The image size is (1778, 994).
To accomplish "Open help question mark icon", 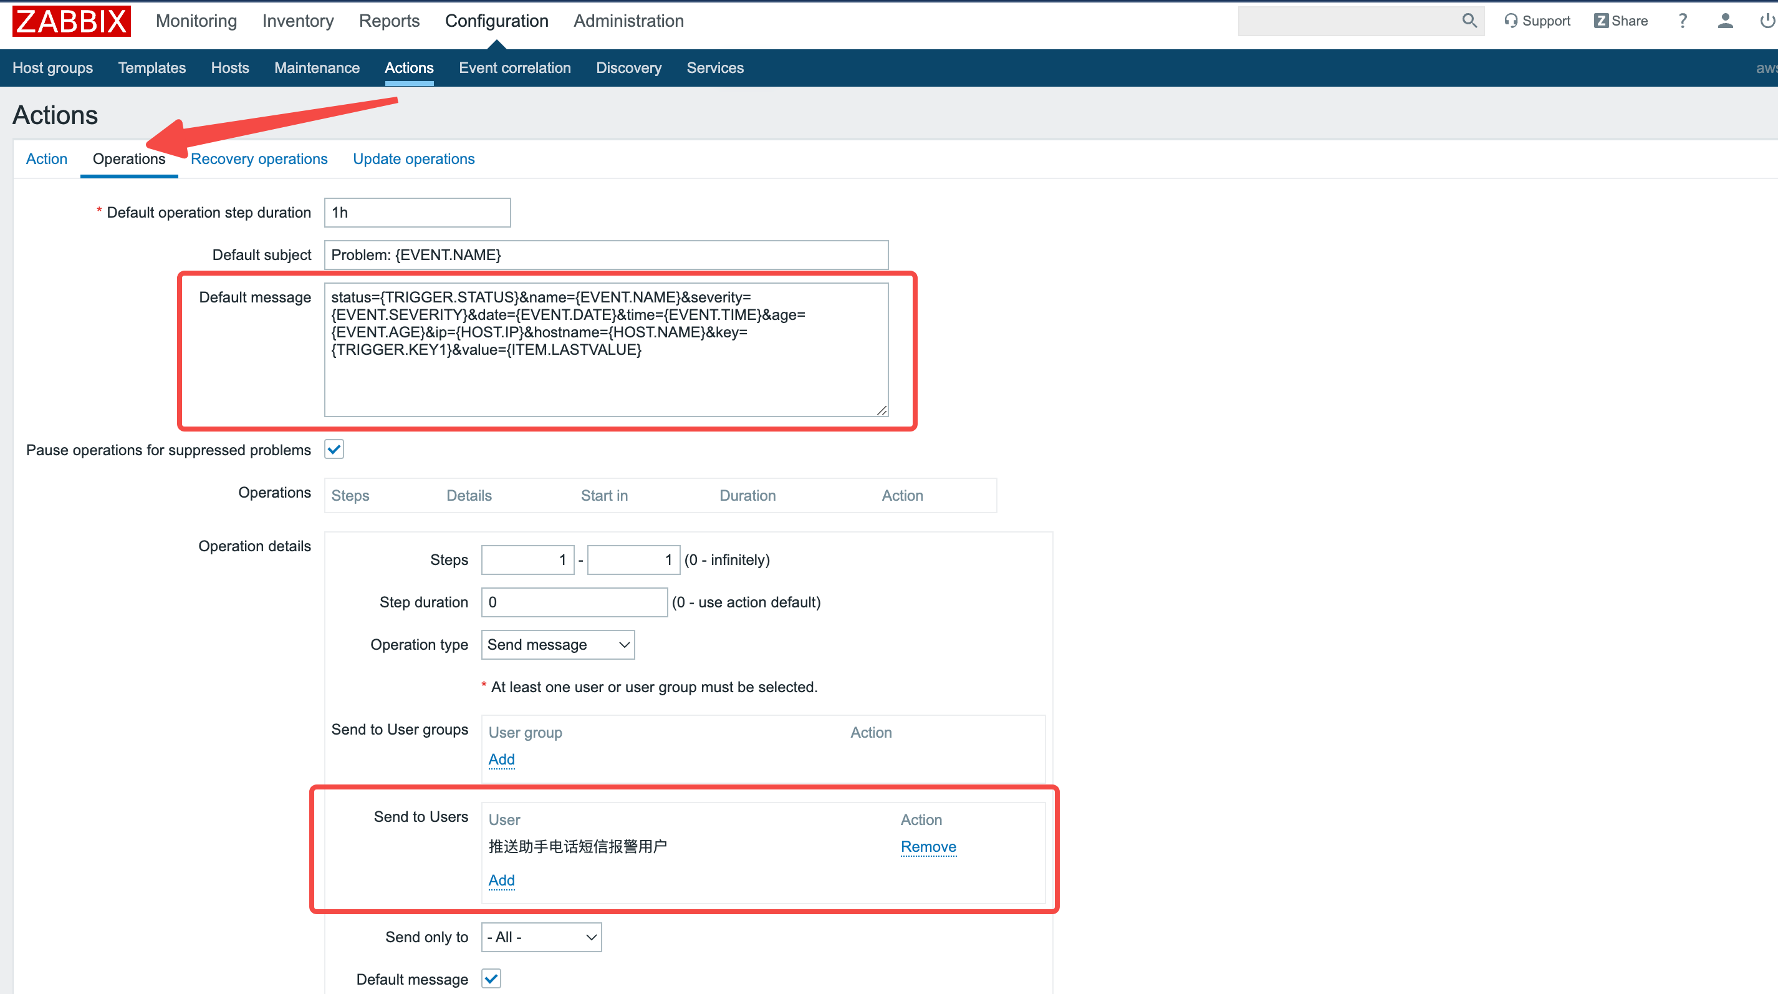I will coord(1682,21).
